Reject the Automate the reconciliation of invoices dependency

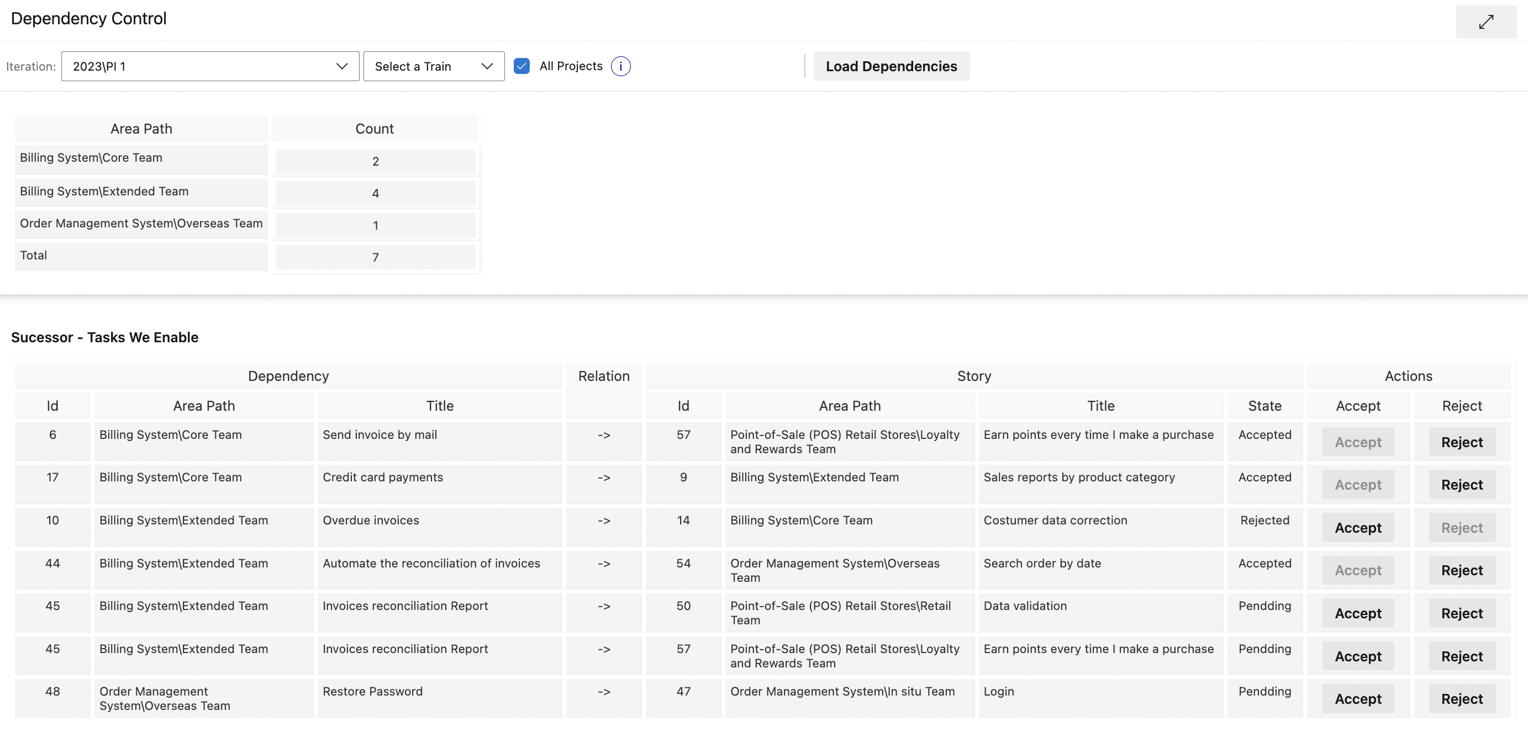1461,570
